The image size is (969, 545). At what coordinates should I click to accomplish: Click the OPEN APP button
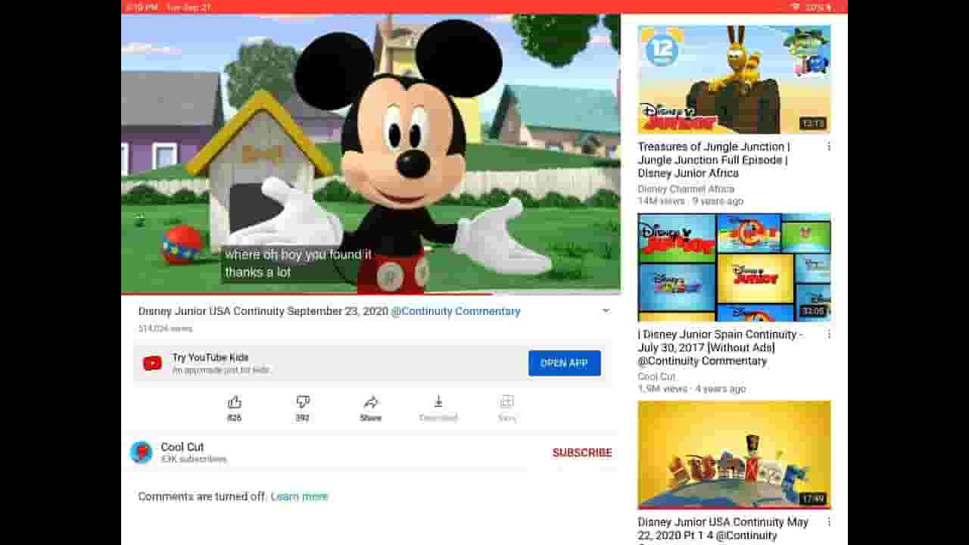565,363
